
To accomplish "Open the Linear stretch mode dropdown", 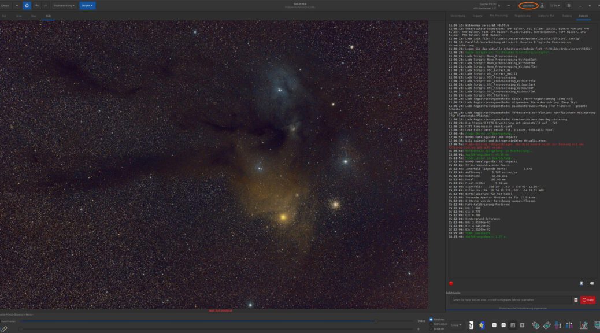I will click(457, 325).
